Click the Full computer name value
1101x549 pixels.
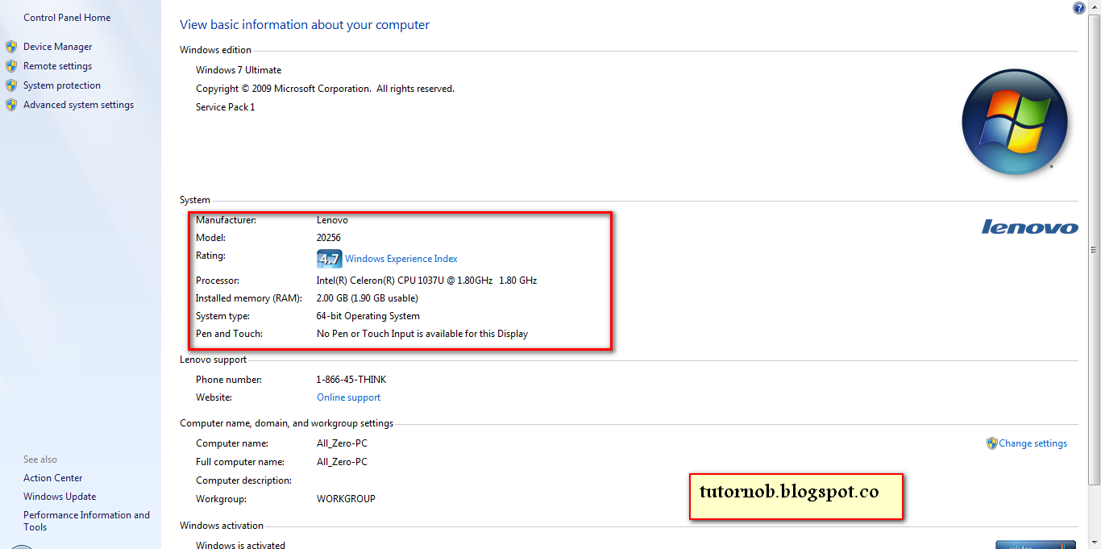342,462
